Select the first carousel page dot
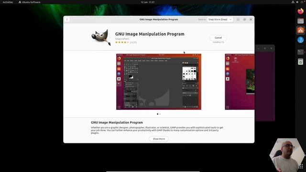 point(157,114)
